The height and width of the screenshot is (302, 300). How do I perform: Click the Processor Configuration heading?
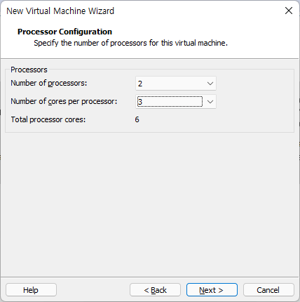pos(64,32)
